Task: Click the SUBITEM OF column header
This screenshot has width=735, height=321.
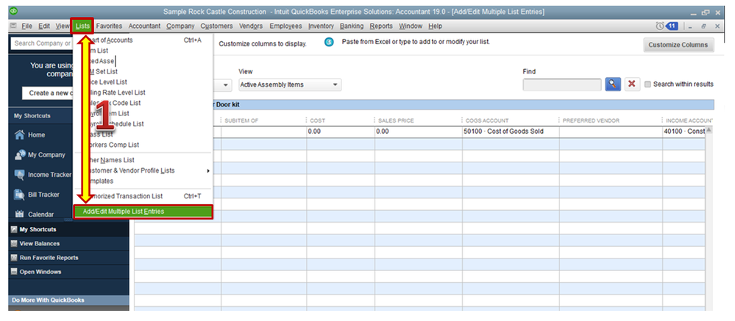Action: 241,120
